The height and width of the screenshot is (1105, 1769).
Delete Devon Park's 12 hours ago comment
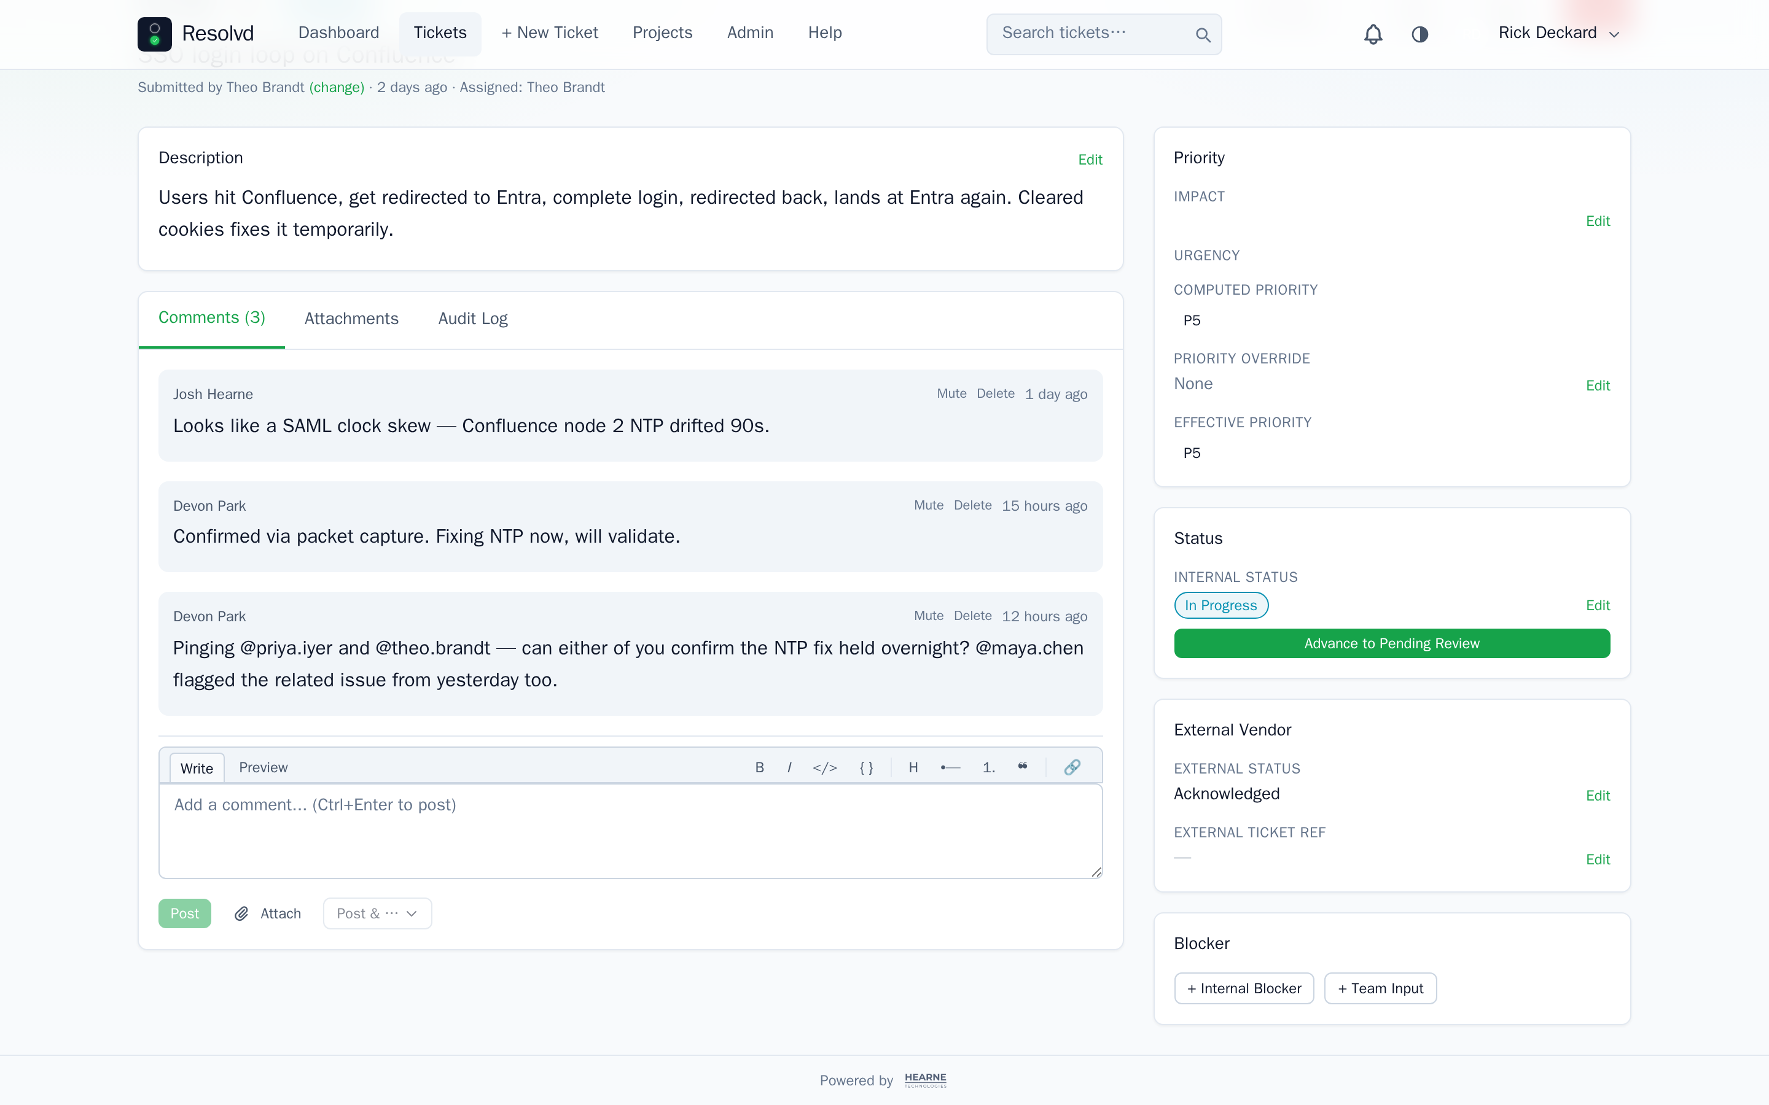click(x=973, y=616)
